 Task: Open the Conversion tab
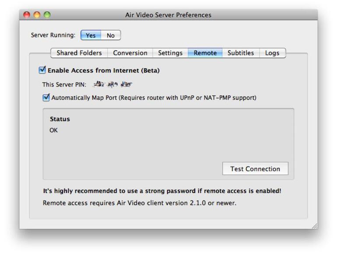coord(130,53)
